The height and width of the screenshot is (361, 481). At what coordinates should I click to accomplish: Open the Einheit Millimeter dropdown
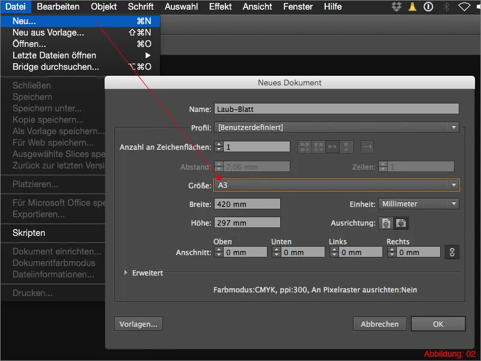point(418,204)
